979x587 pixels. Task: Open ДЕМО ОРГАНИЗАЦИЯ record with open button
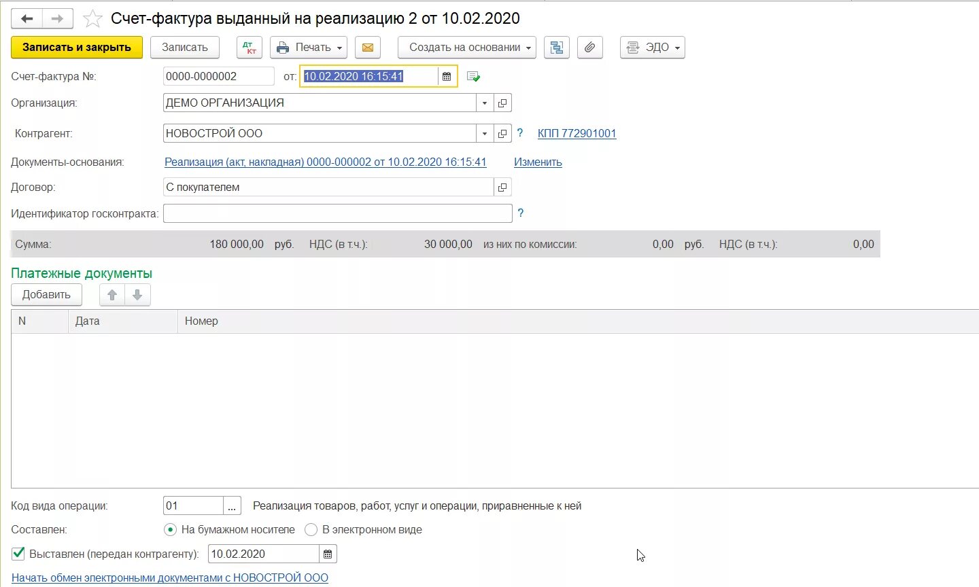pos(502,103)
